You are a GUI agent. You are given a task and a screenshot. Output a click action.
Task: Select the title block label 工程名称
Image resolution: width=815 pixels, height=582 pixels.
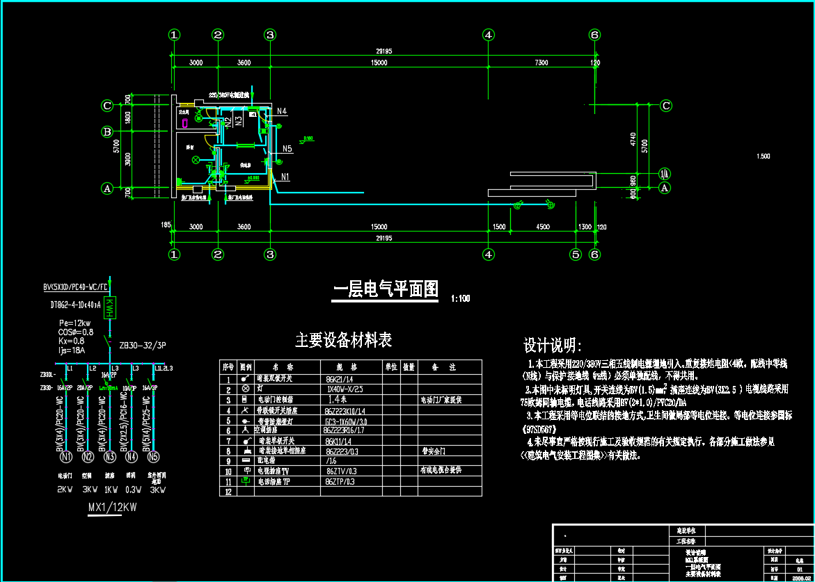point(686,542)
